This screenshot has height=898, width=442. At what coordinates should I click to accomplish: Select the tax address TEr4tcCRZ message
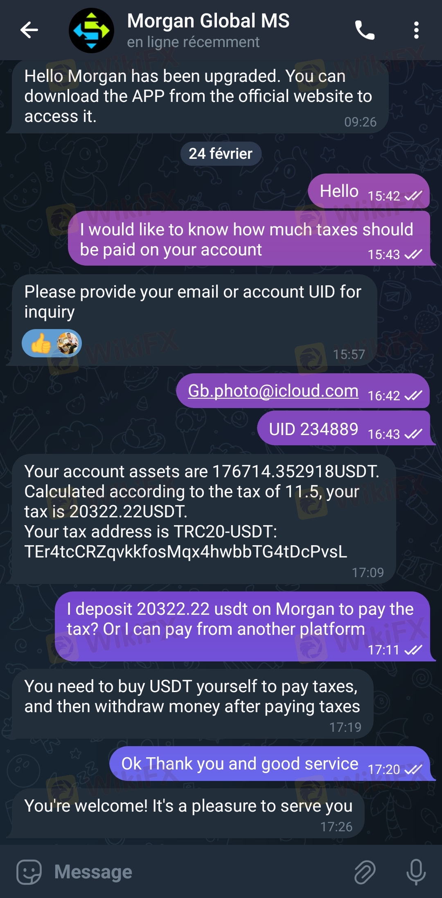(x=185, y=551)
